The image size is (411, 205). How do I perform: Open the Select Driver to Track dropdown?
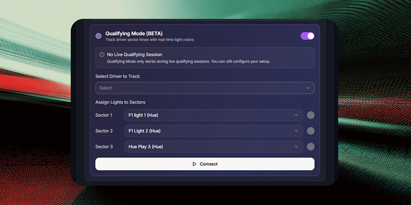pyautogui.click(x=205, y=88)
